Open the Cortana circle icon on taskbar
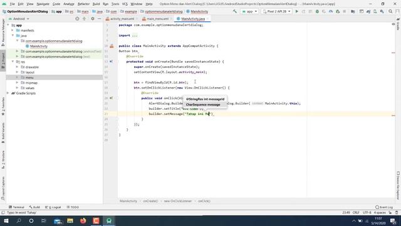The image size is (401, 226). click(31, 220)
